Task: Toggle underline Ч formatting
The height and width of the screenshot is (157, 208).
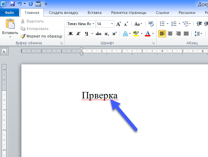Action: tap(87, 34)
